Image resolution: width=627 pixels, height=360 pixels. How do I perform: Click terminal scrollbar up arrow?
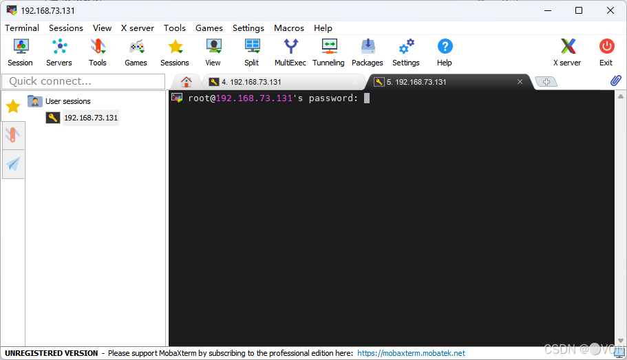(621, 96)
